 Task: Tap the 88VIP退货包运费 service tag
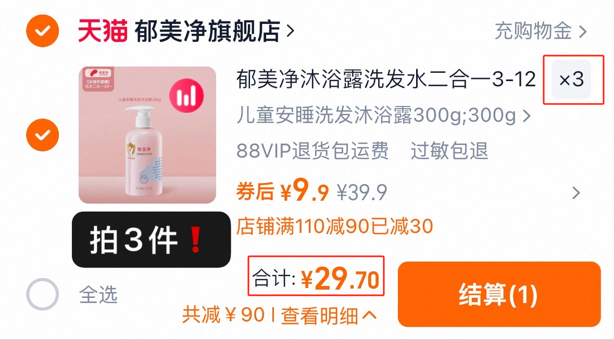coord(312,151)
